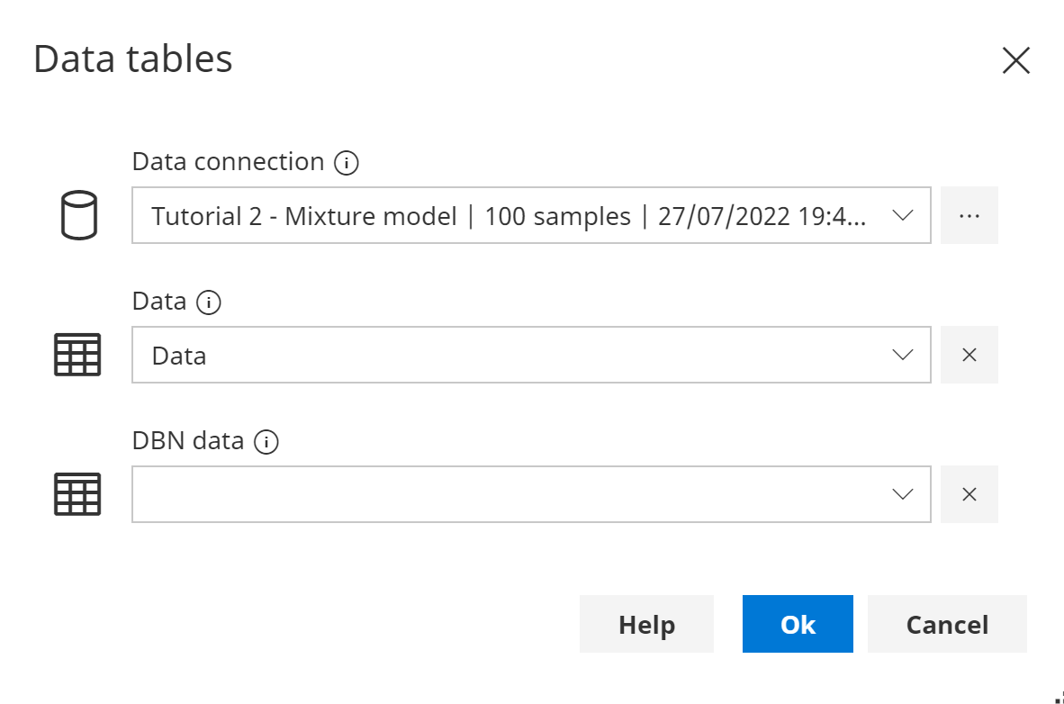This screenshot has width=1064, height=704.
Task: Clear the DBN data selection with the X
Action: (x=969, y=494)
